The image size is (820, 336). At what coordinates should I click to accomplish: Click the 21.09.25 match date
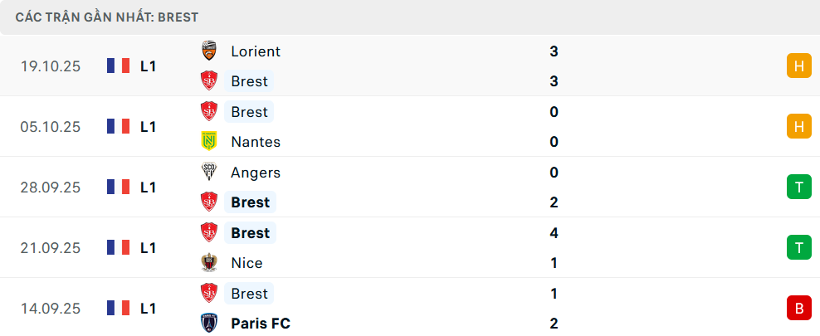(x=51, y=247)
